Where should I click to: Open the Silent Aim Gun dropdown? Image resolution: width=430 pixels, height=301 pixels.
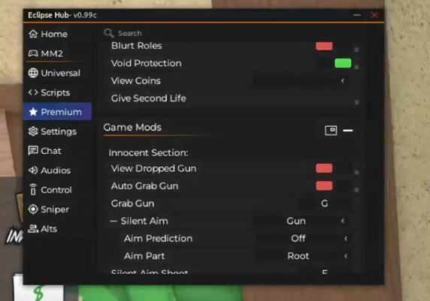point(301,221)
